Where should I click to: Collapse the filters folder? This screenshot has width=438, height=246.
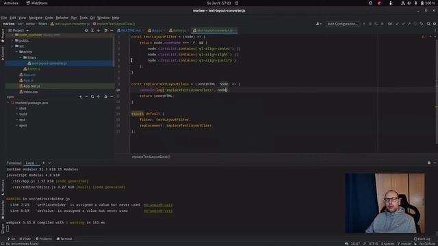click(21, 57)
